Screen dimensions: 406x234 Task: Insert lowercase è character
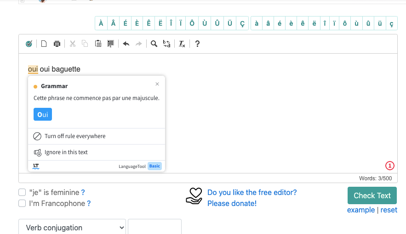(291, 23)
